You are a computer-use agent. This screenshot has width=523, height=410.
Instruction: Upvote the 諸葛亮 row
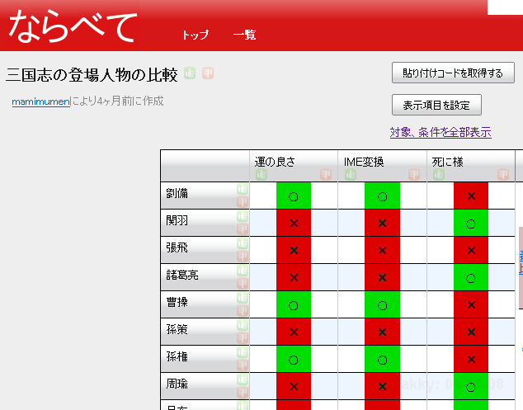[243, 271]
